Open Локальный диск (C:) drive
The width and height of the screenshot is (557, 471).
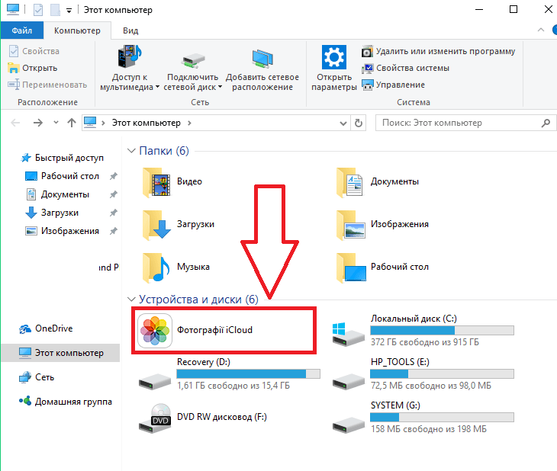(x=423, y=331)
